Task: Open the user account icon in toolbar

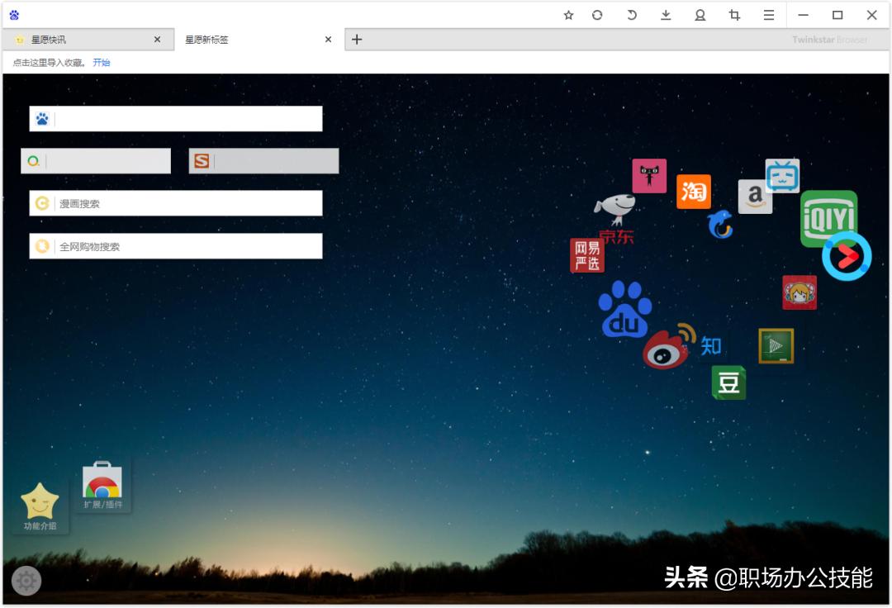Action: (699, 15)
